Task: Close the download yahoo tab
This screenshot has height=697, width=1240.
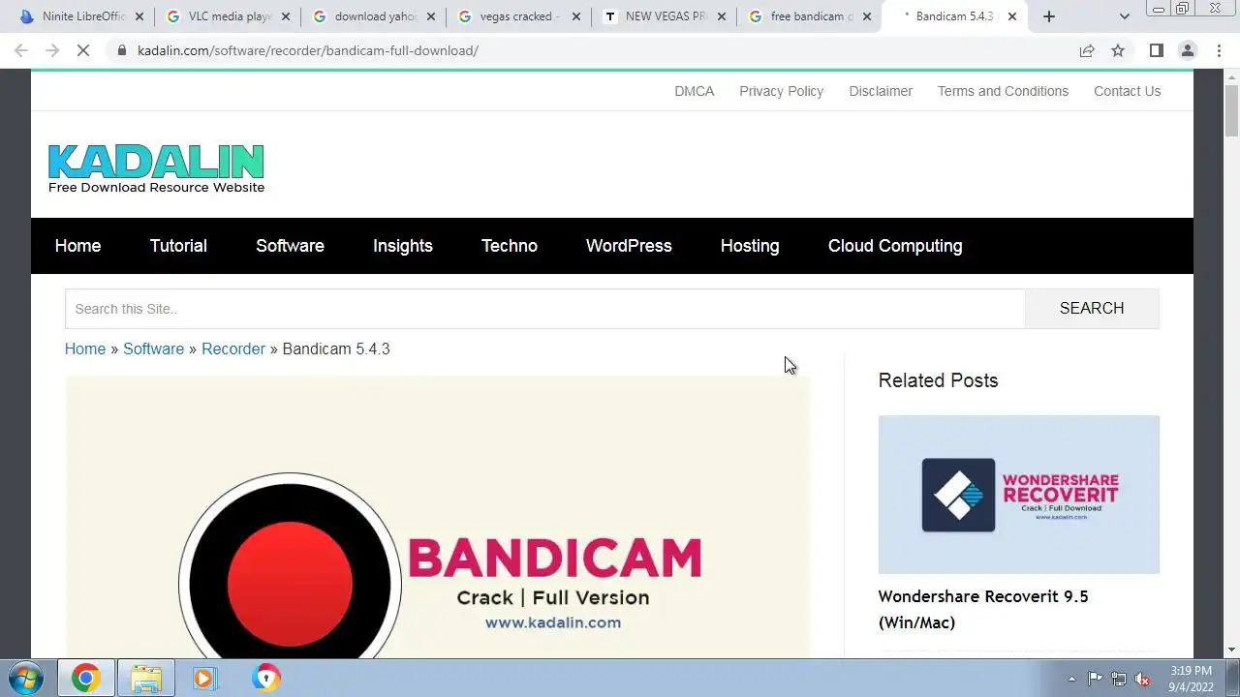Action: 431,16
